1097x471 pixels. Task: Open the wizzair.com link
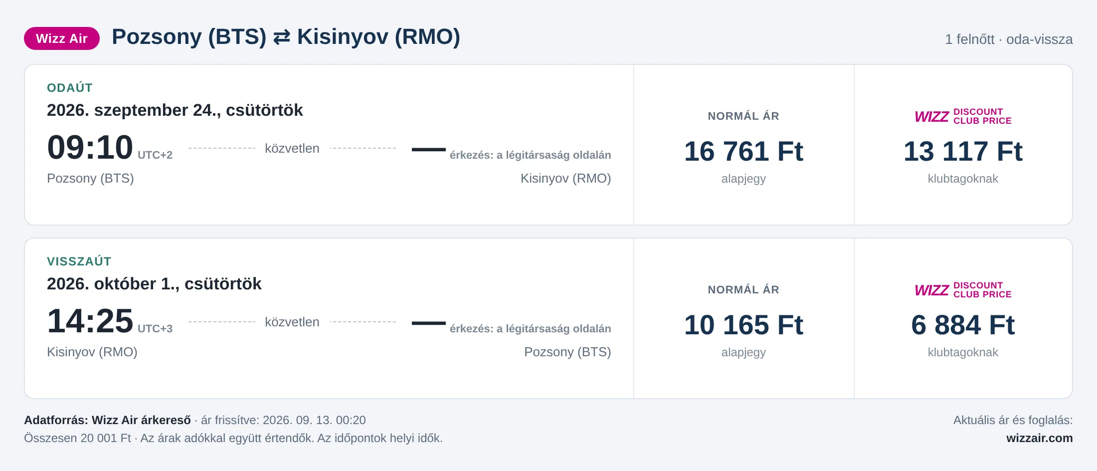click(1039, 438)
